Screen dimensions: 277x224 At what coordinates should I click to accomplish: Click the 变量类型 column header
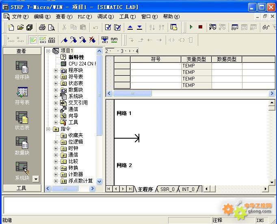point(196,59)
